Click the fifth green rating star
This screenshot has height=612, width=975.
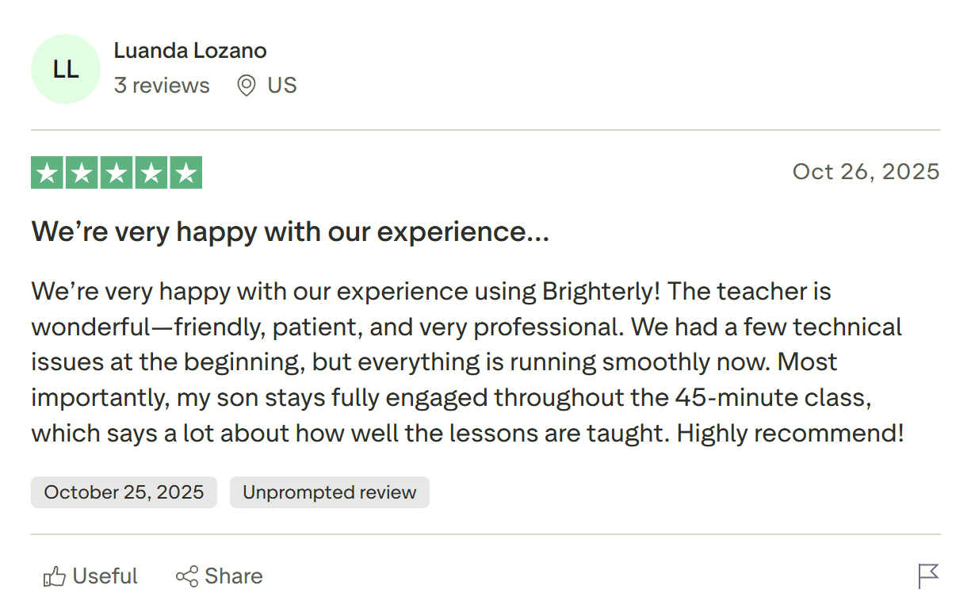[x=185, y=173]
